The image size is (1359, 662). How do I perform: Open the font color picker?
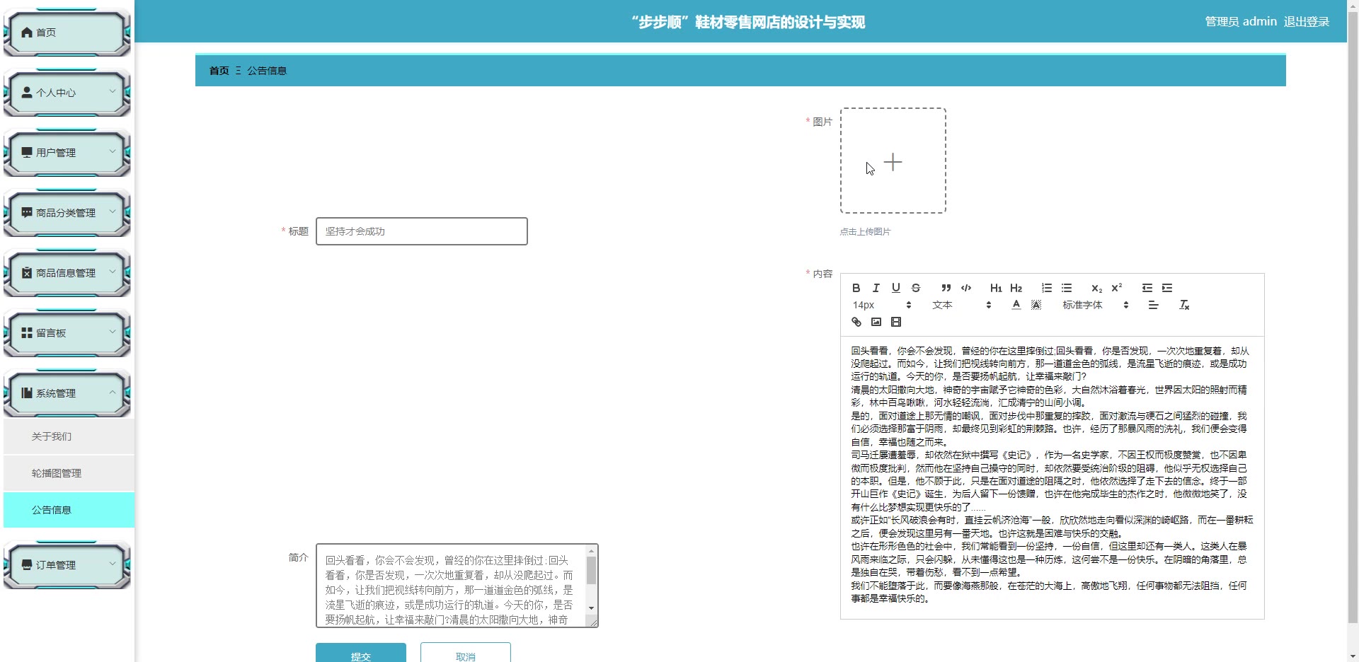point(1016,305)
